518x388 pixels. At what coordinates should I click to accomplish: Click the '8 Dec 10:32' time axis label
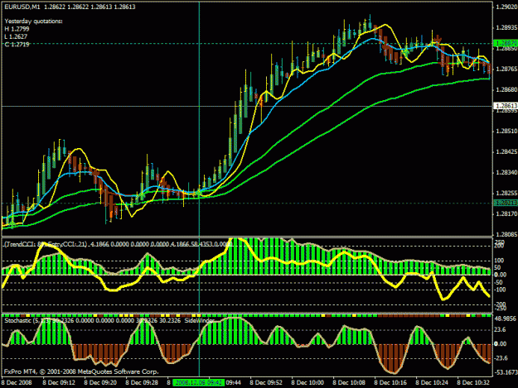473,383
